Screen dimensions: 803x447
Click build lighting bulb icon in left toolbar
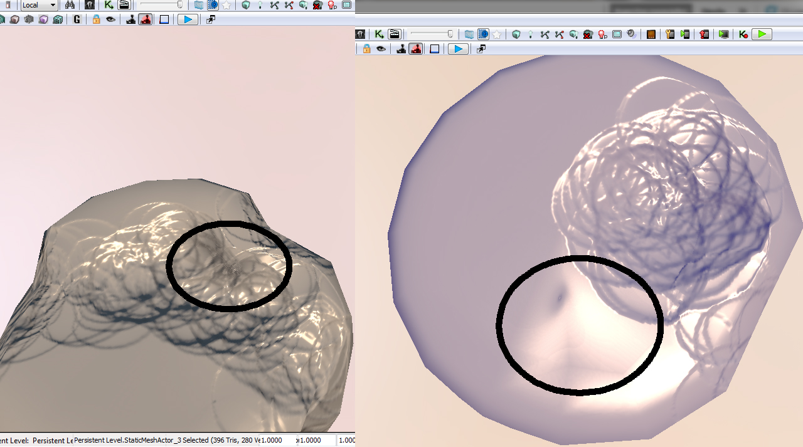pos(260,5)
